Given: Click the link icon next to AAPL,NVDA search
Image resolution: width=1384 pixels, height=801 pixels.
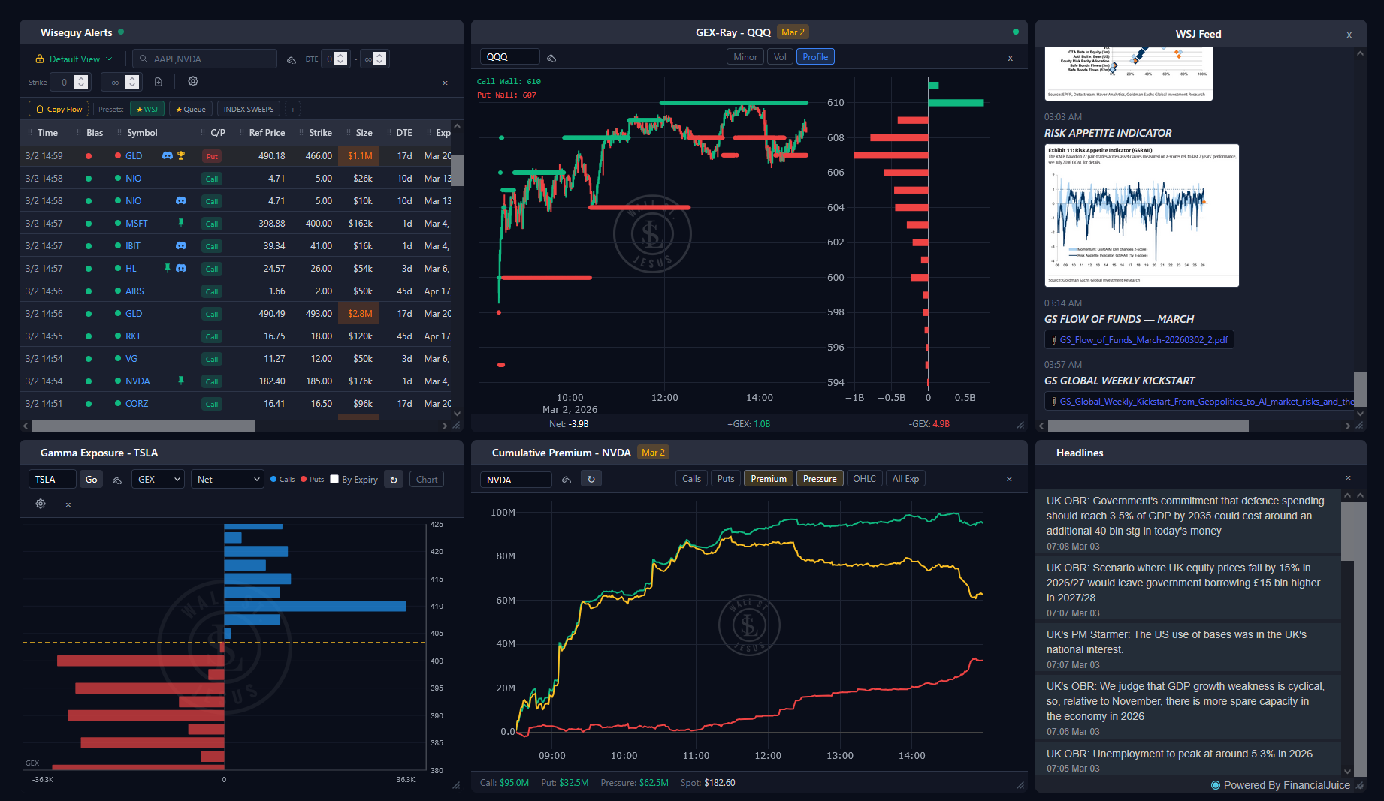Looking at the screenshot, I should point(292,59).
